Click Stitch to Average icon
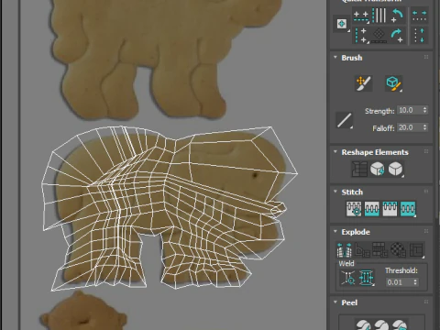Image resolution: width=440 pixels, height=330 pixels. (x=372, y=209)
